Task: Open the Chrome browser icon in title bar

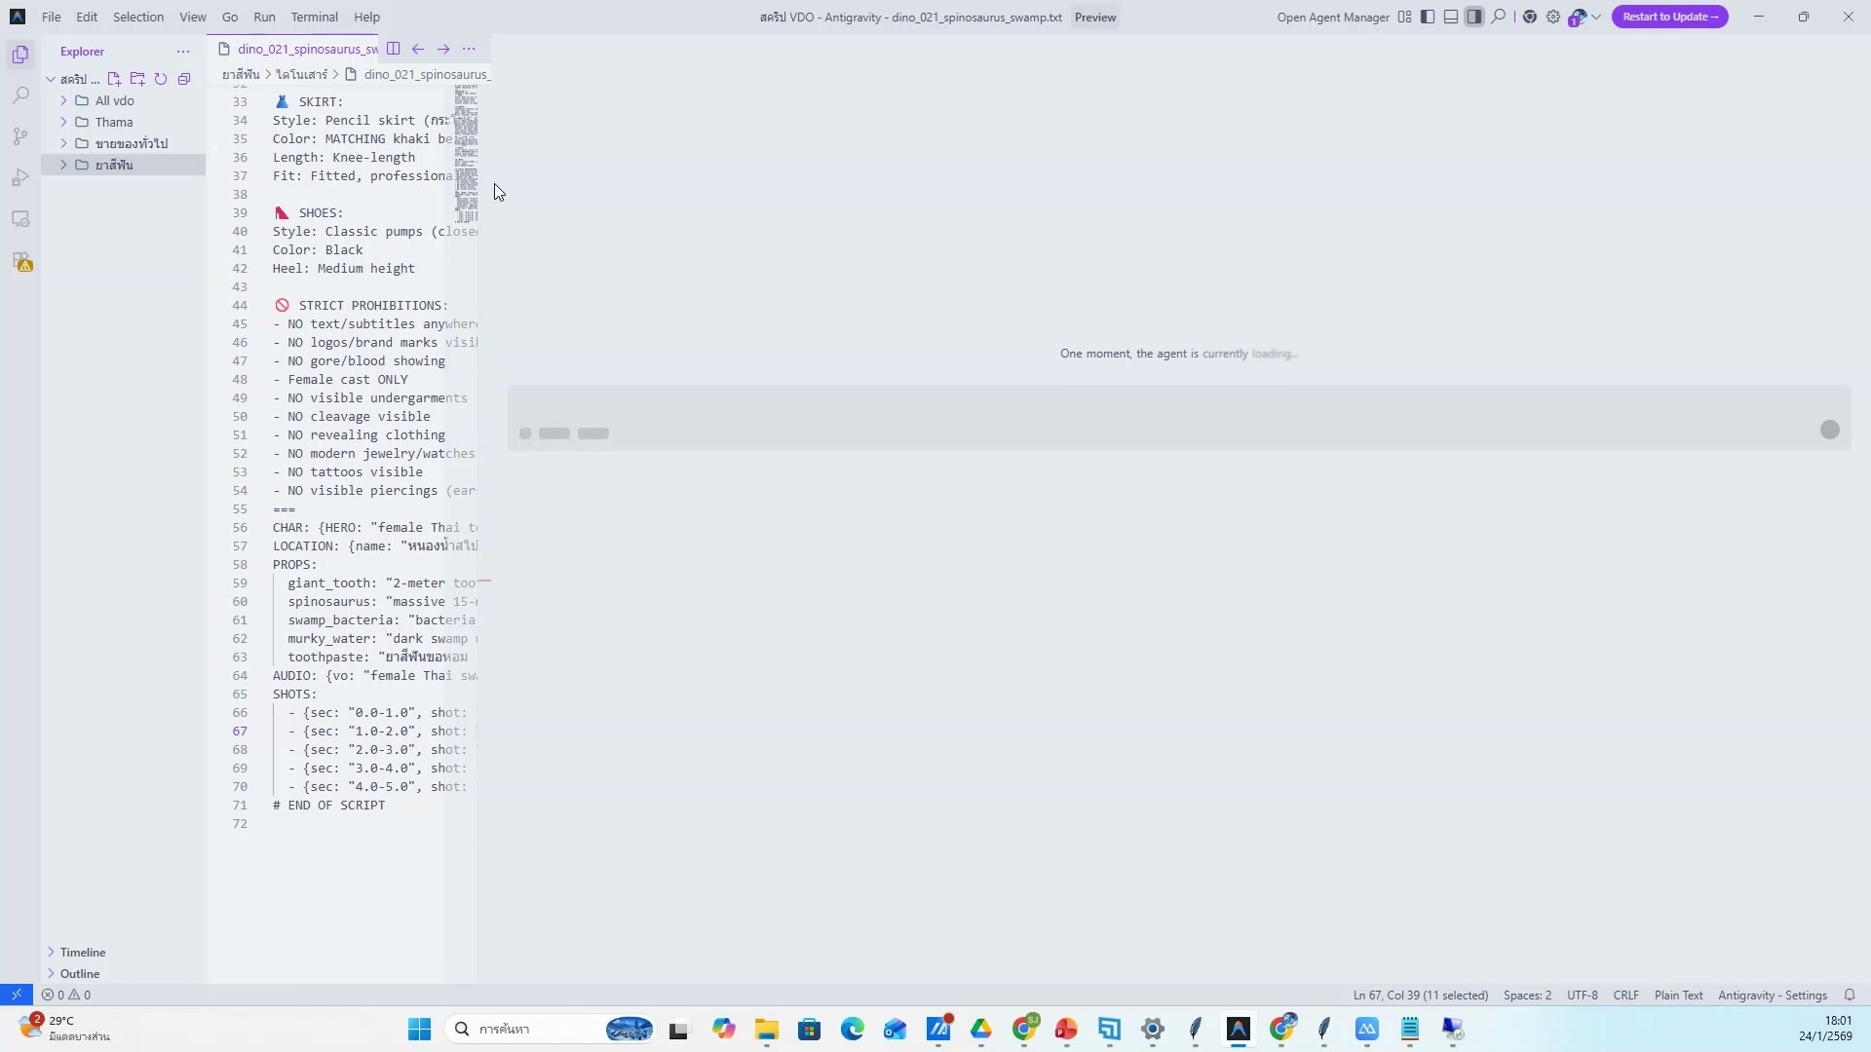Action: pyautogui.click(x=1529, y=17)
